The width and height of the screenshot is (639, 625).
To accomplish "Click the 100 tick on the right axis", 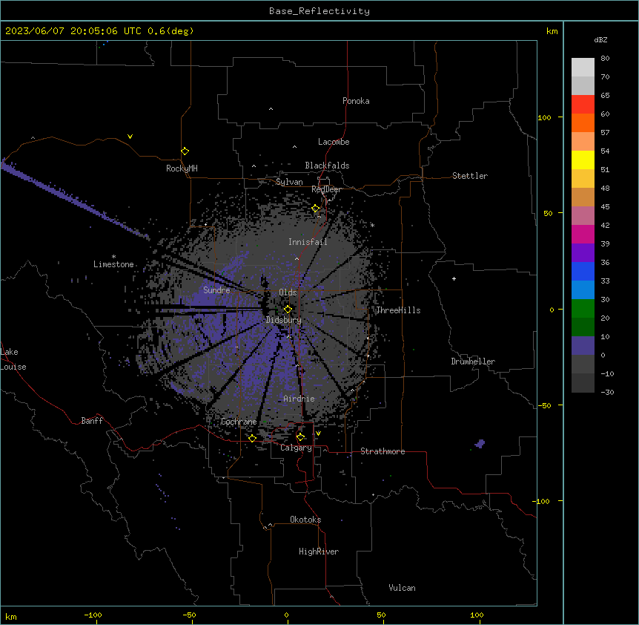I will (x=544, y=117).
